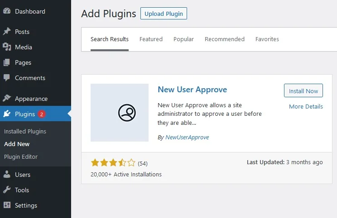
Task: Switch to the Featured tab
Action: 151,39
